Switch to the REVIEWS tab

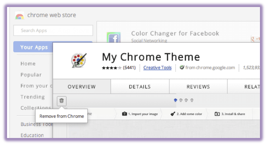pyautogui.click(x=198, y=86)
